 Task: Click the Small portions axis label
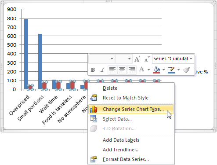coord(30,108)
